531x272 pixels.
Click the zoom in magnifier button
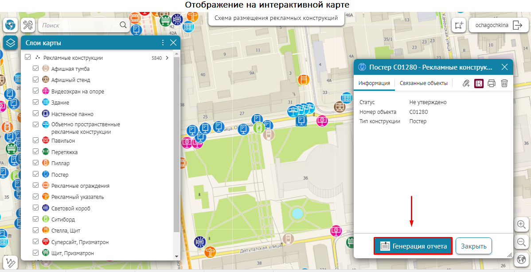coord(521,225)
